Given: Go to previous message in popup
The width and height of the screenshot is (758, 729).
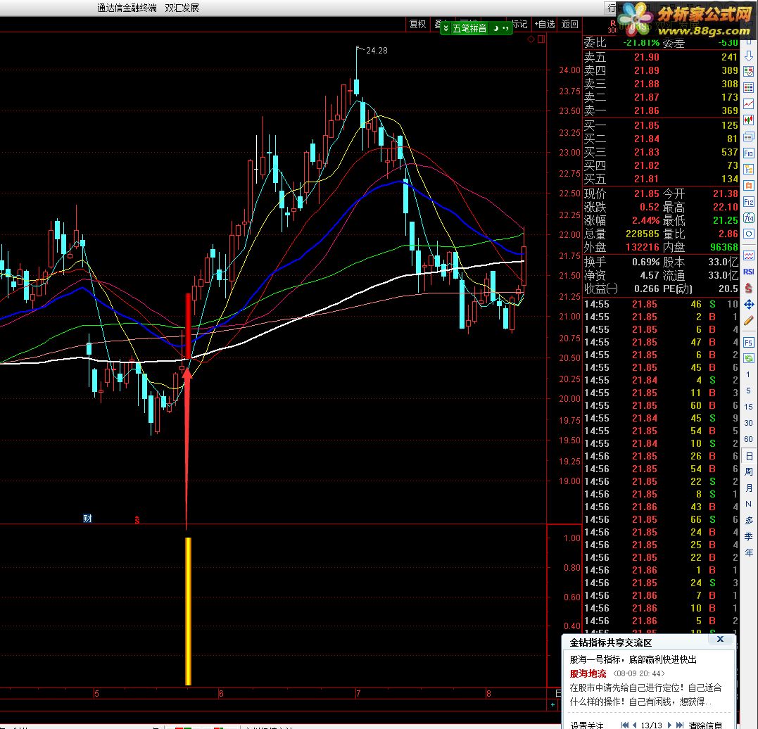Looking at the screenshot, I should tap(634, 725).
